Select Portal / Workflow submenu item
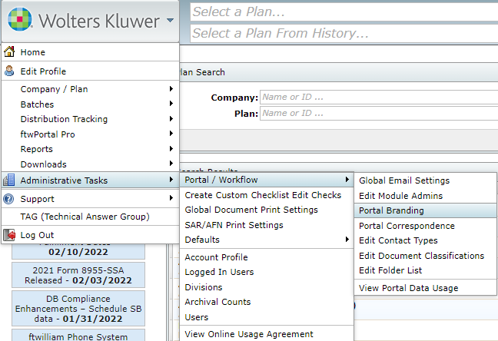Viewport: 498px width, 341px height. pyautogui.click(x=267, y=180)
